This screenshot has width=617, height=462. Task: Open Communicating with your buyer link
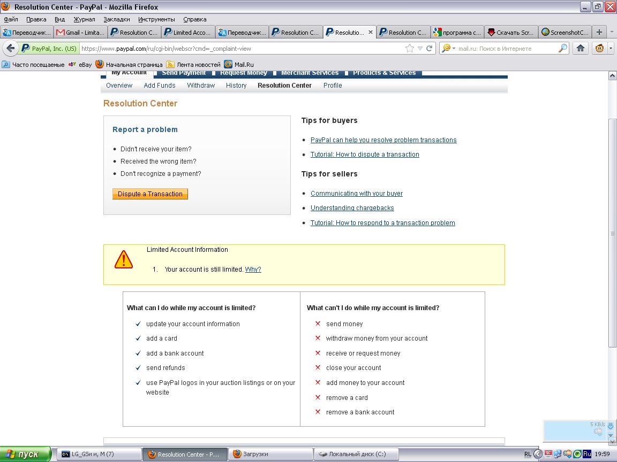[357, 193]
